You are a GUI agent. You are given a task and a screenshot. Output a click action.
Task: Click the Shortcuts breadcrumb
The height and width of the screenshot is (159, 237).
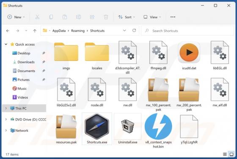pos(97,30)
